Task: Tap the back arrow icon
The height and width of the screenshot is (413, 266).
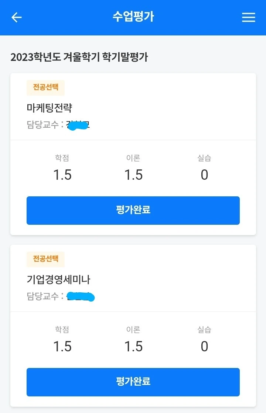Action: (17, 17)
